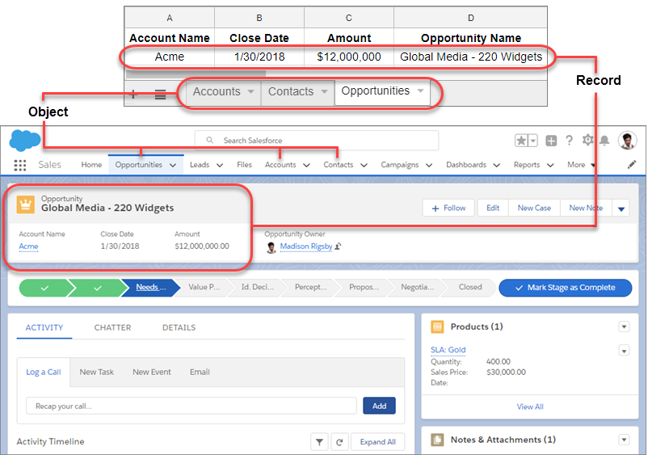The image size is (648, 455).
Task: Expand the Accounts nav dropdown chevron
Action: point(306,165)
